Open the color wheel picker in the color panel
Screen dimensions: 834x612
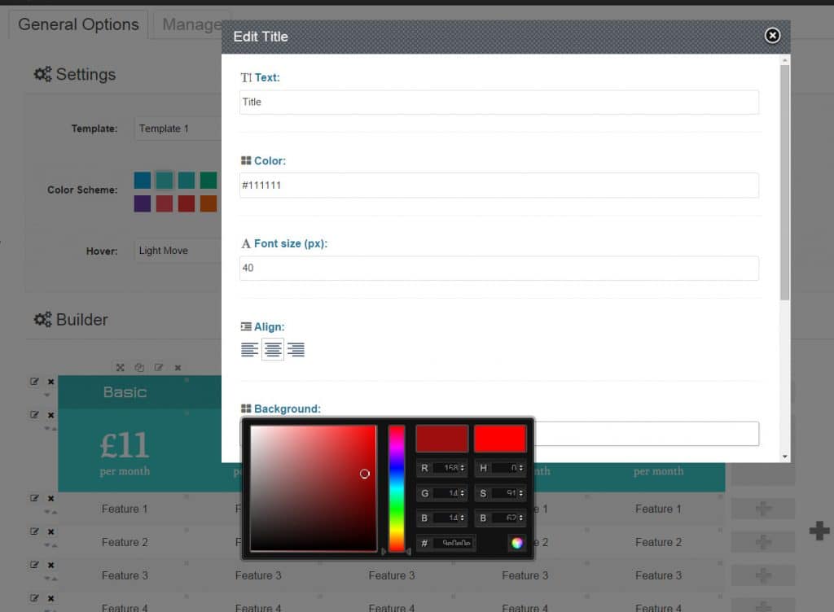click(x=518, y=543)
